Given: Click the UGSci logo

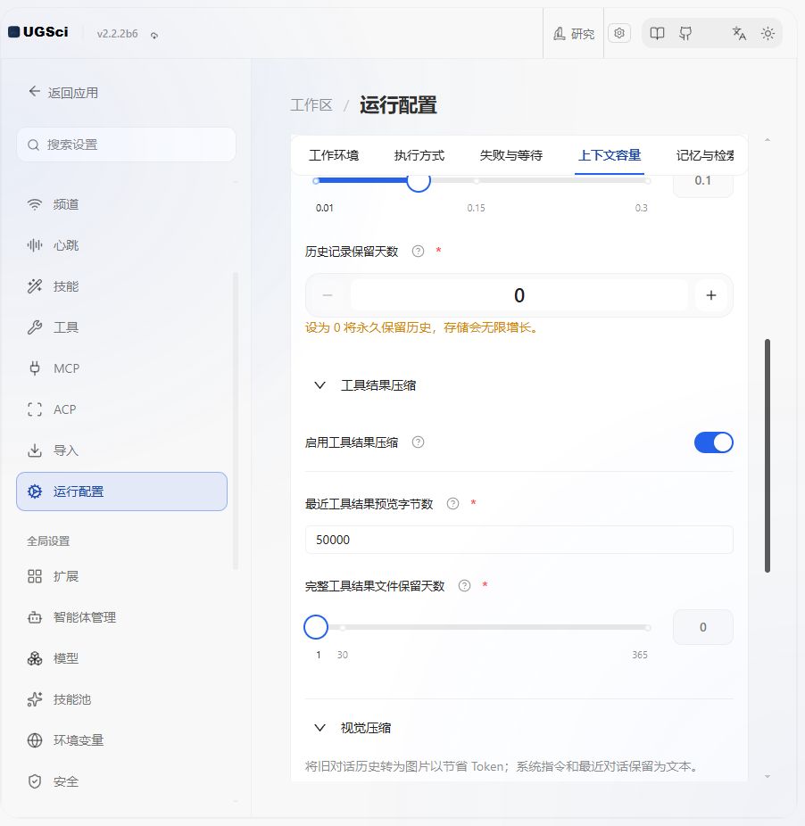Looking at the screenshot, I should (38, 32).
